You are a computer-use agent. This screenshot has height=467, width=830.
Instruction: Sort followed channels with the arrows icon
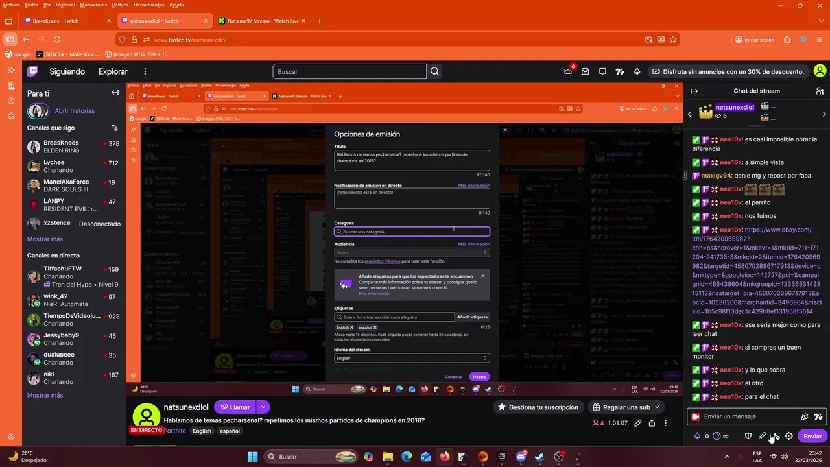pos(115,128)
